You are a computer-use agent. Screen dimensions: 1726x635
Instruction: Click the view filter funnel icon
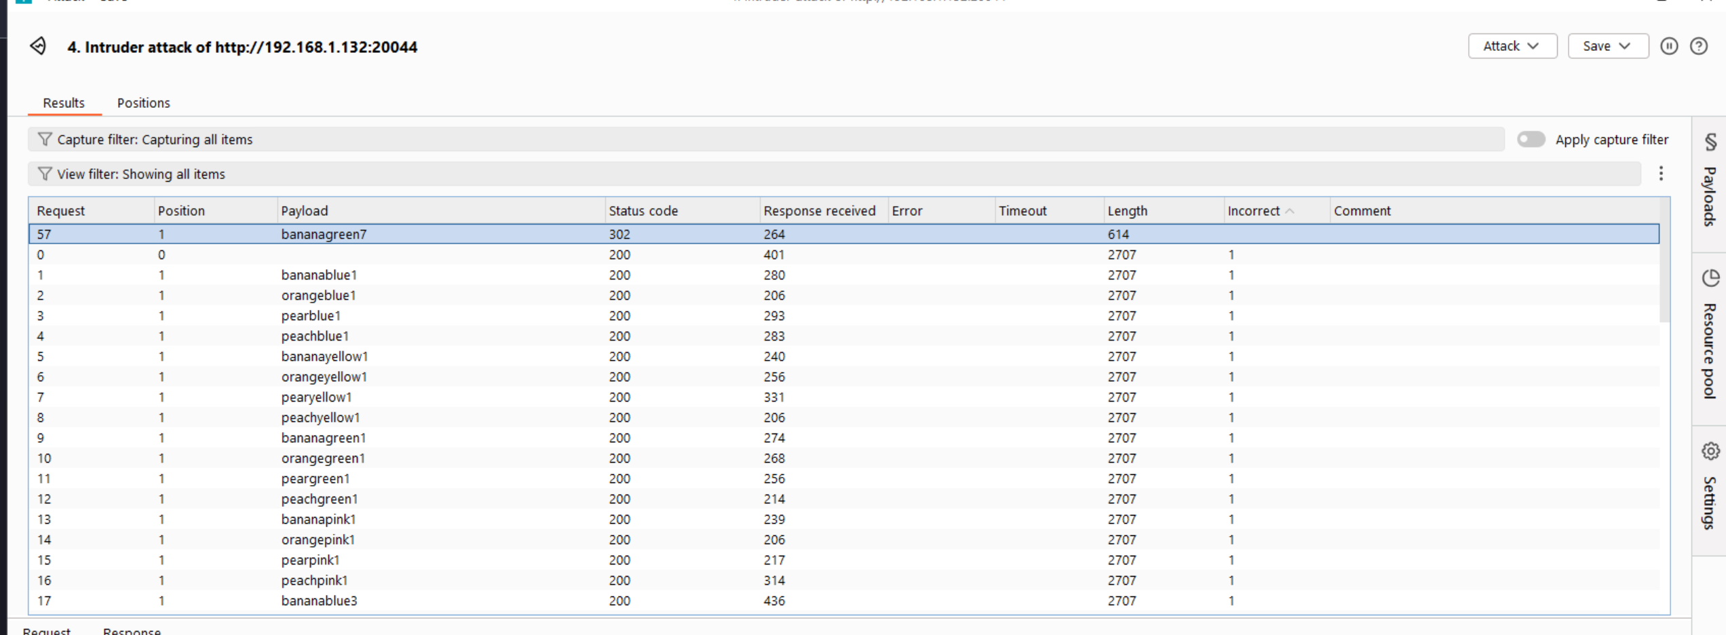45,174
